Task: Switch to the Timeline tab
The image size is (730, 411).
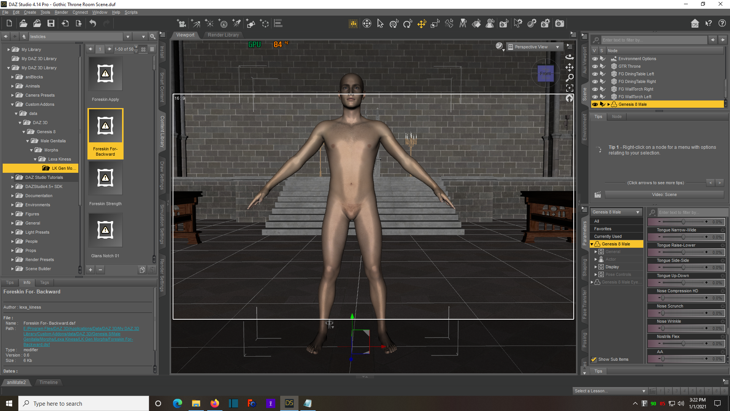Action: tap(49, 382)
